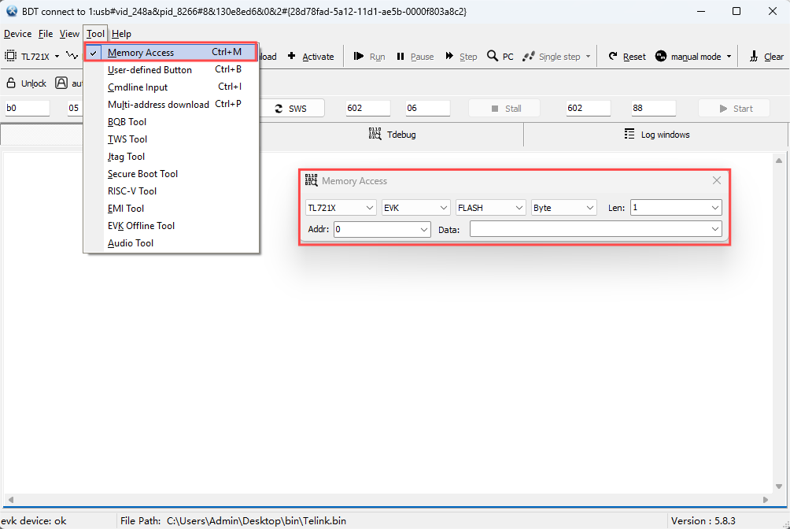Click the Activate plus icon
Screen dimensions: 790x529
tap(292, 56)
